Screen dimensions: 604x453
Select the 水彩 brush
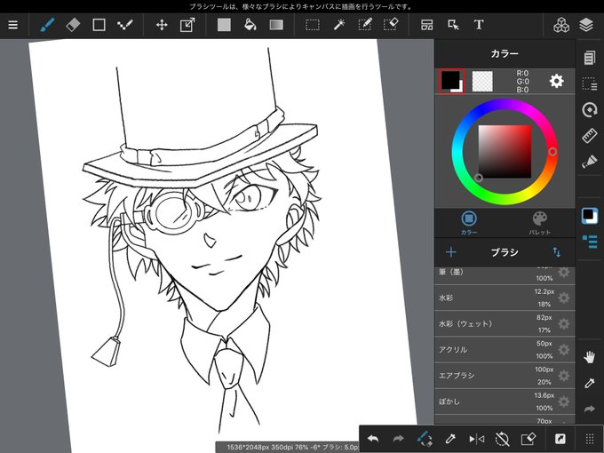[x=505, y=298]
